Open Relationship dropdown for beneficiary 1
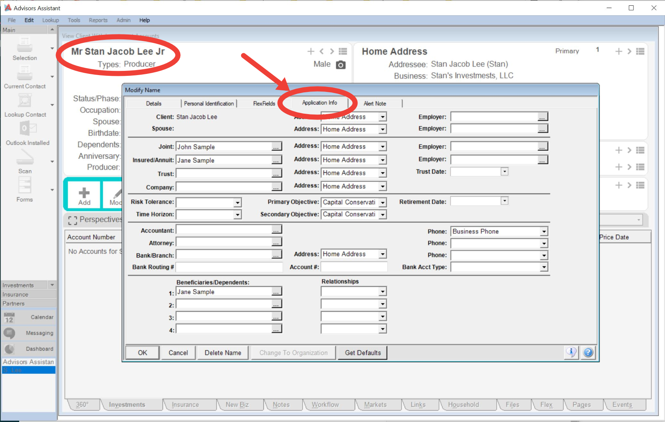This screenshot has width=665, height=422. pos(383,292)
